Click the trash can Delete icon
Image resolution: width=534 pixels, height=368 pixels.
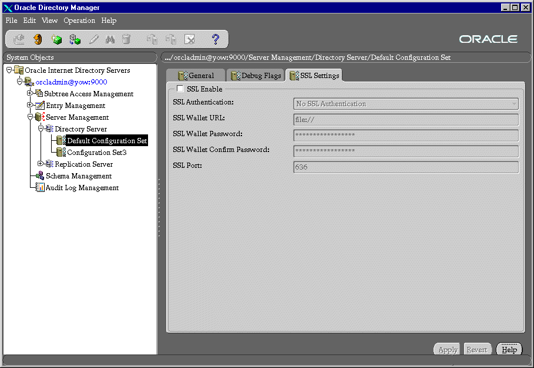tap(126, 39)
